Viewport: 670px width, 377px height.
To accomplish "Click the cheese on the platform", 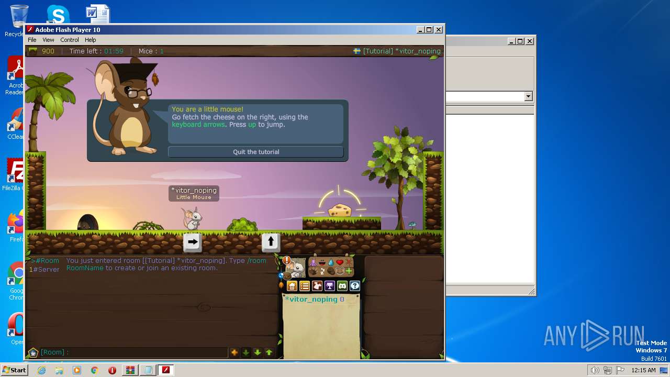I will [x=340, y=210].
